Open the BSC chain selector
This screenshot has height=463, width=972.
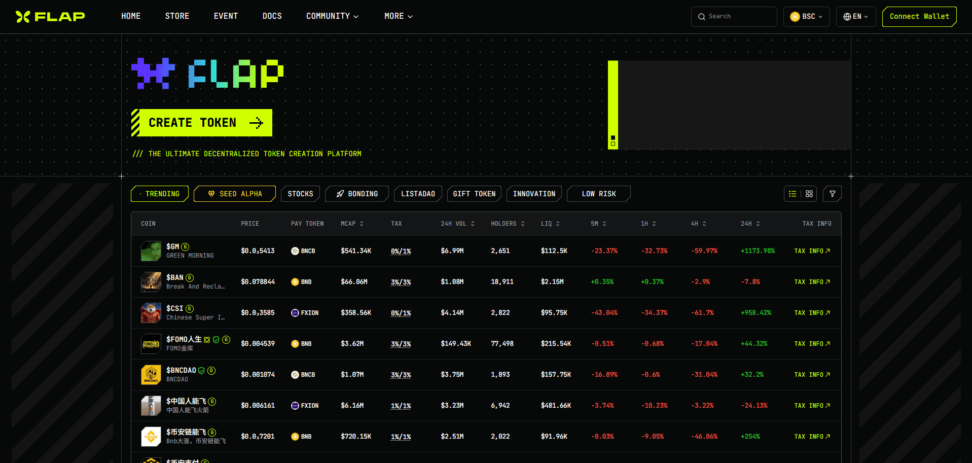807,17
